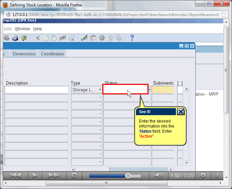Image resolution: width=232 pixels, height=189 pixels.
Task: Expand the Type dropdown showing Storage L...
Action: pyautogui.click(x=100, y=90)
